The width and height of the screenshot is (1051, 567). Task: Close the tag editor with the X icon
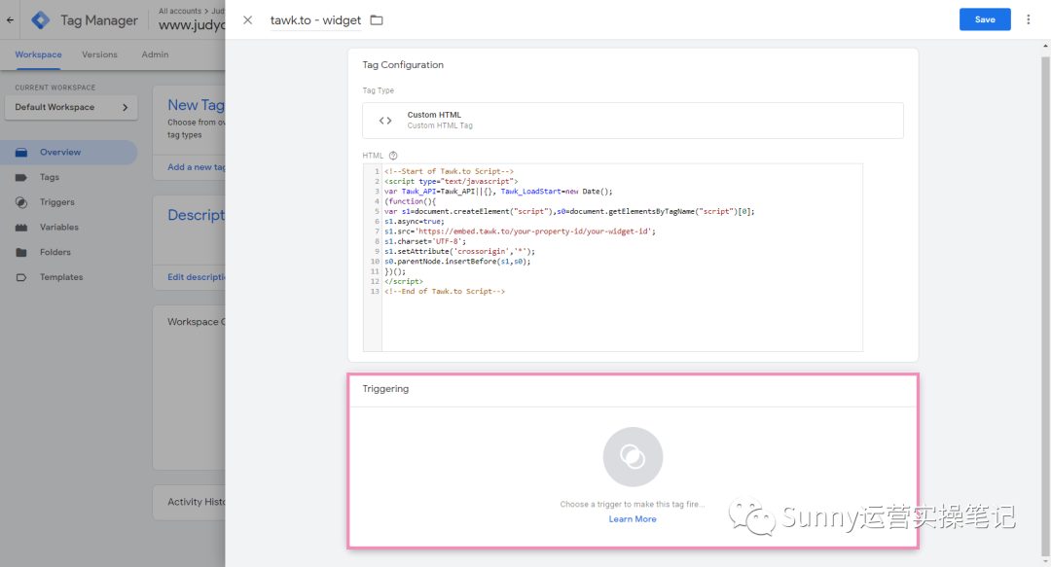247,20
